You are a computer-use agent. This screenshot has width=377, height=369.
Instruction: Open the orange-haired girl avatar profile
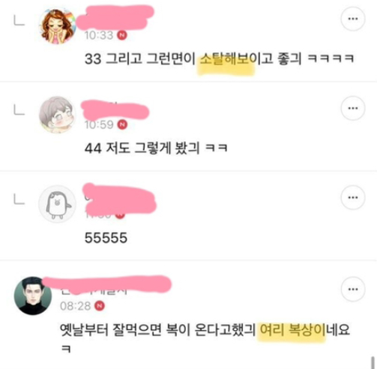[x=57, y=25]
